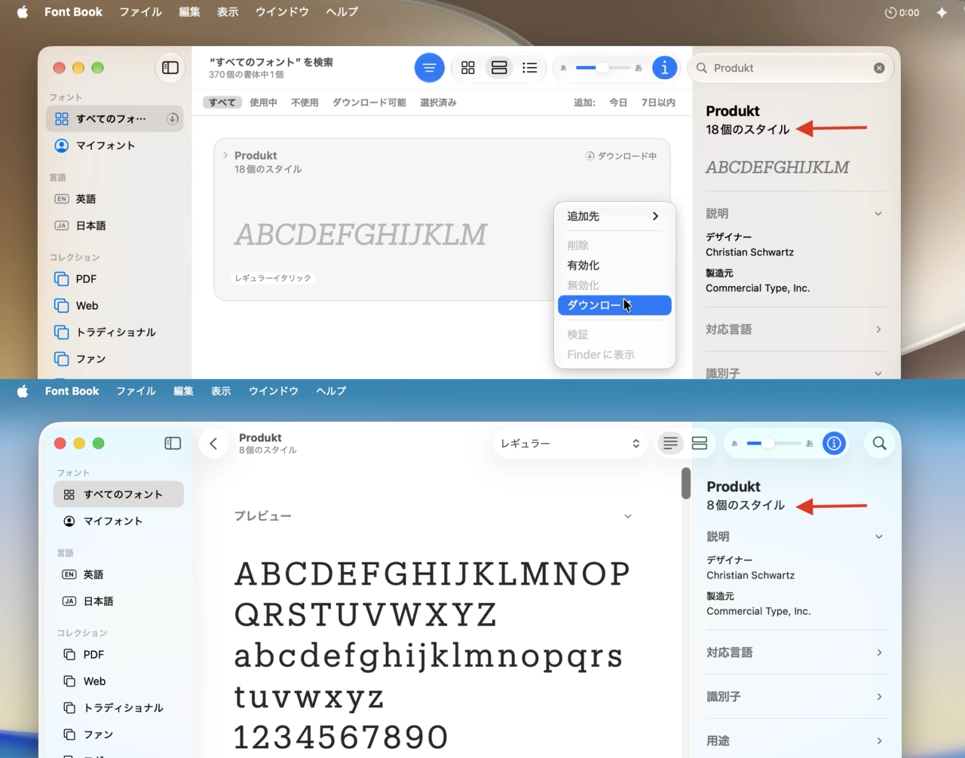Select text-lines preview mode in lower window
The image size is (965, 758).
coord(670,444)
